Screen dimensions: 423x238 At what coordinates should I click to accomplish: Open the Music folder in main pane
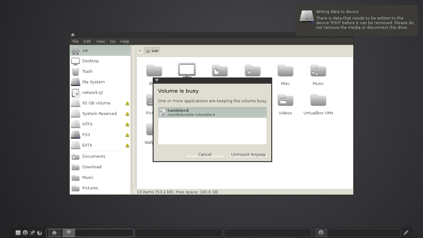[x=318, y=71]
